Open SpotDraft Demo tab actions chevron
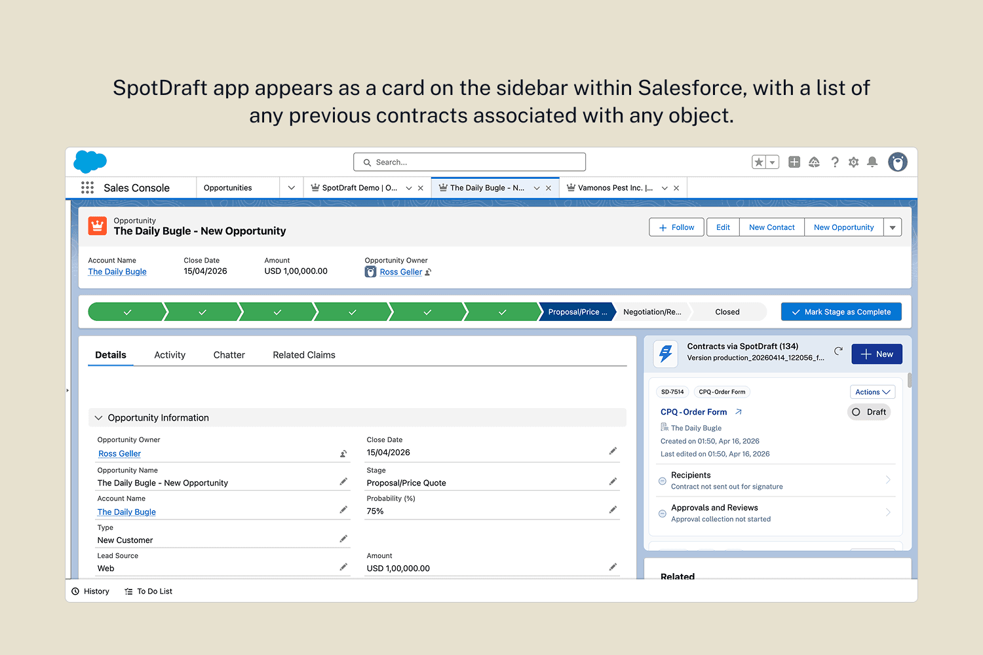Screen dimensions: 983x655 (x=409, y=188)
